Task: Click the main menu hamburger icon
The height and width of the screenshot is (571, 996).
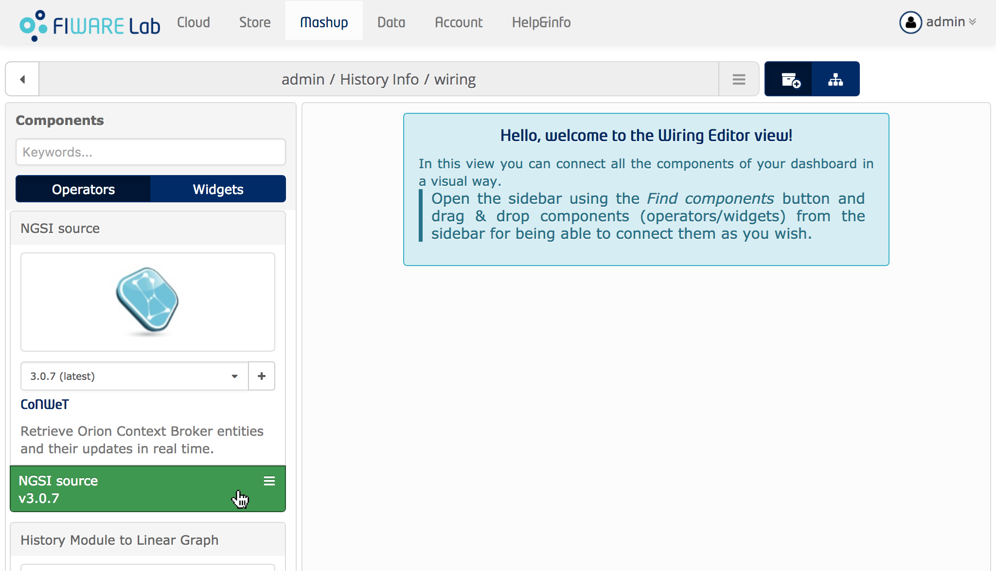Action: pyautogui.click(x=740, y=79)
